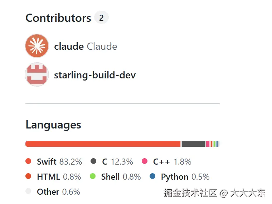Click the Swift red language dot
Viewport: 272px width, 204px height.
[28, 161]
